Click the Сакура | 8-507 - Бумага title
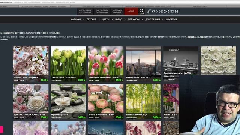Viewport: 240px width, 135px height. click(26, 77)
